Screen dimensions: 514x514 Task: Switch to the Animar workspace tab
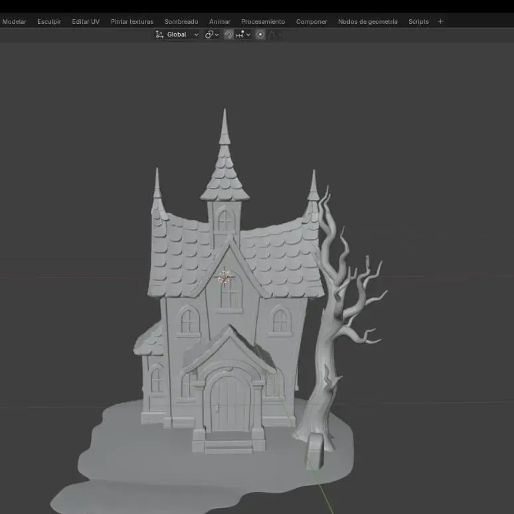click(x=220, y=22)
